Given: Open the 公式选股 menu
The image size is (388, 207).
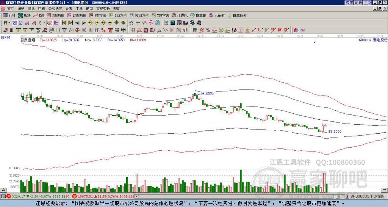Looking at the screenshot, I should [55, 9].
